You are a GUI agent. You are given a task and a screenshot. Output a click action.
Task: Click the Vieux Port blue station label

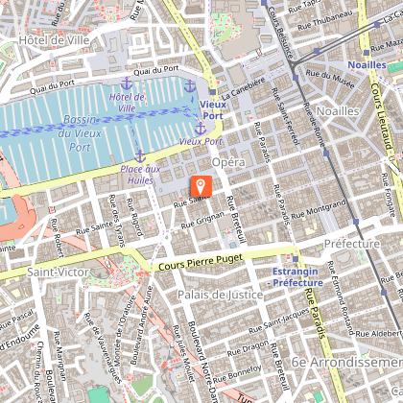pos(213,110)
